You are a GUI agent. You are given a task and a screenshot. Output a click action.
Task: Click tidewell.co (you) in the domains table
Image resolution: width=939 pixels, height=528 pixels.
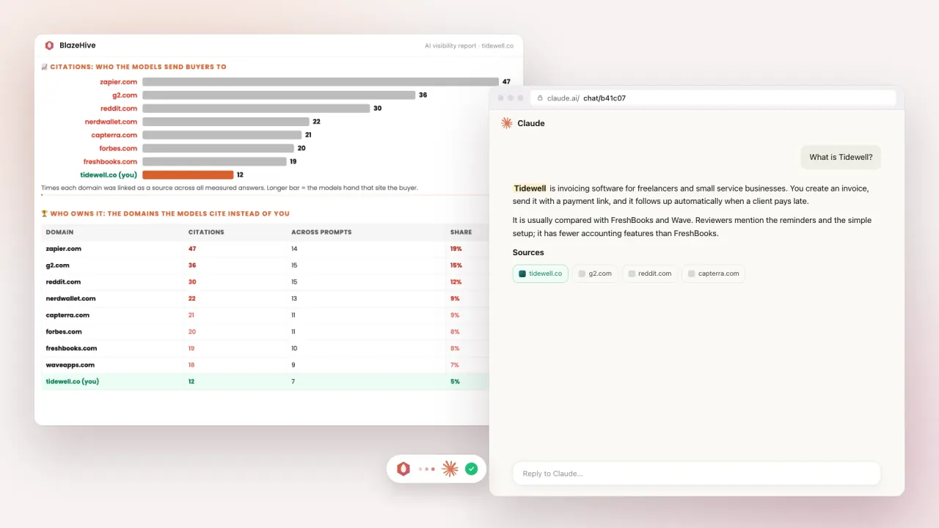[x=72, y=381]
